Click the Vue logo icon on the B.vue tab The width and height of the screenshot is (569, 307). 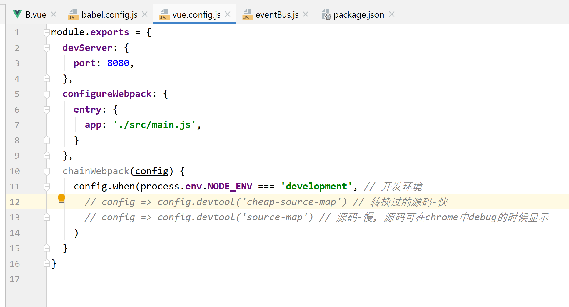17,14
